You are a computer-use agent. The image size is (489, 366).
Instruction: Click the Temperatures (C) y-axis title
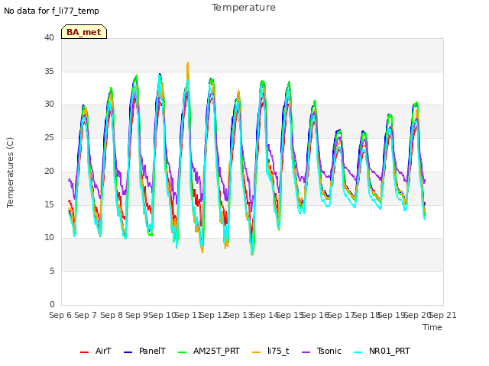(x=10, y=172)
